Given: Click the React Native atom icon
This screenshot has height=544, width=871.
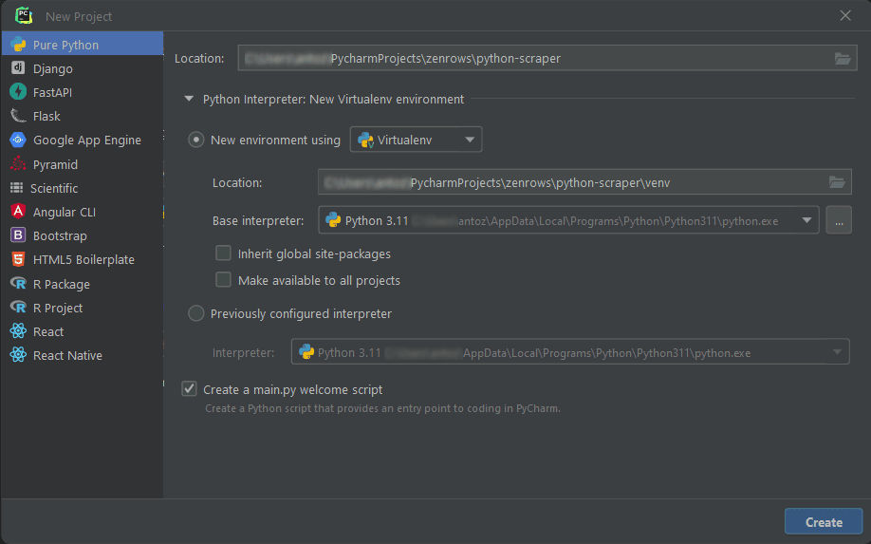Looking at the screenshot, I should click(18, 354).
